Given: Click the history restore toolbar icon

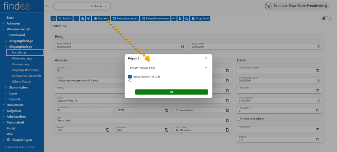Looking at the screenshot, I should point(88,18).
